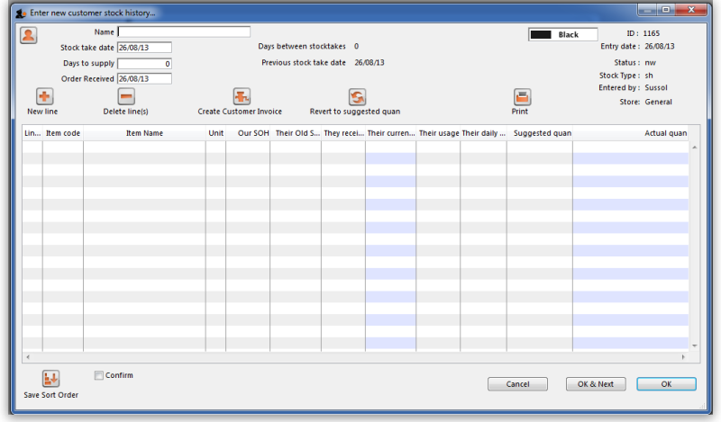The width and height of the screenshot is (721, 422).
Task: Click the Create Customer Invoice icon
Action: (242, 96)
